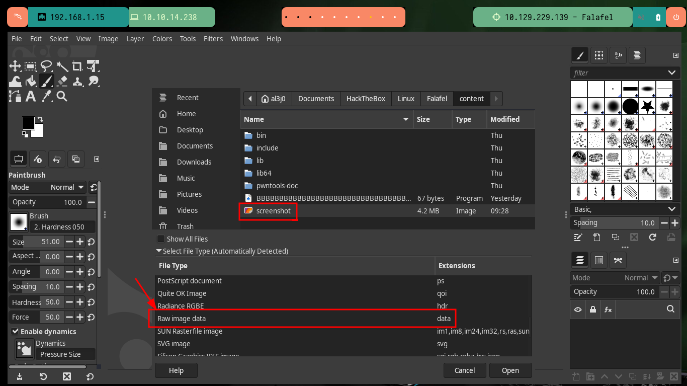The height and width of the screenshot is (386, 687).
Task: Toggle the layer lock header icon
Action: (593, 310)
